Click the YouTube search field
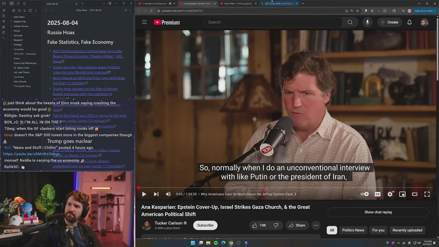The width and height of the screenshot is (439, 247). click(x=273, y=22)
